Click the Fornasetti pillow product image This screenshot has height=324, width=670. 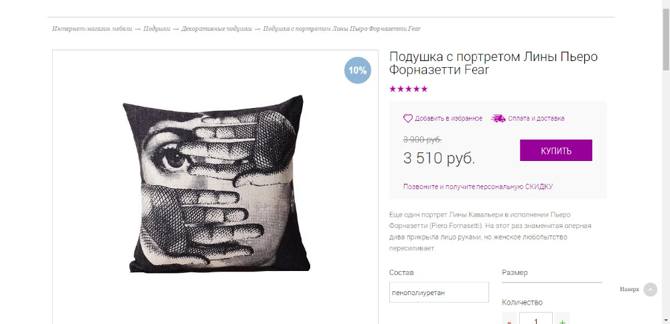tap(216, 184)
